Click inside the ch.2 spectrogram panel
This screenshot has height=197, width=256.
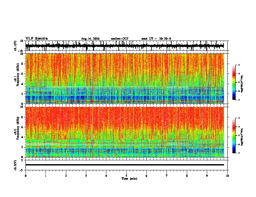[x=125, y=132]
